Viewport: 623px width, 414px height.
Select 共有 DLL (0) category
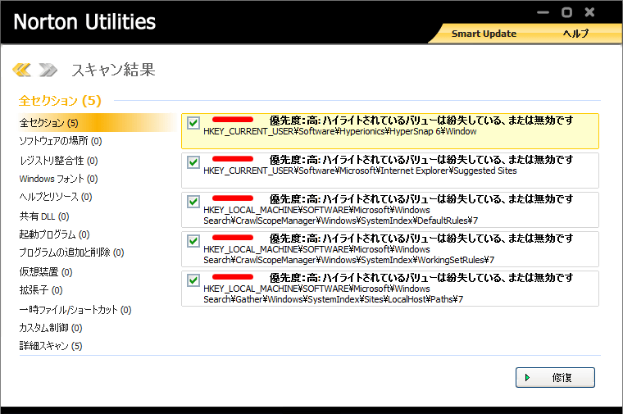tap(44, 216)
